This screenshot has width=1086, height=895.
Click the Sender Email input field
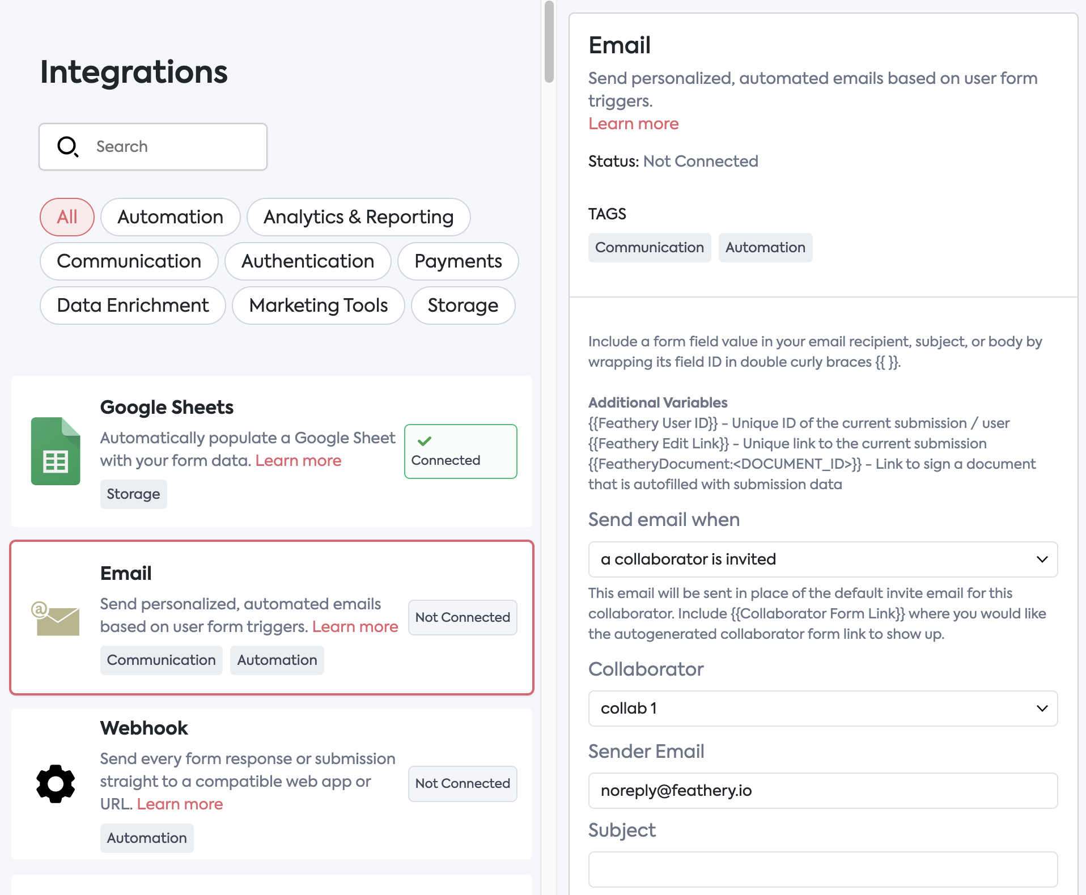click(x=822, y=791)
